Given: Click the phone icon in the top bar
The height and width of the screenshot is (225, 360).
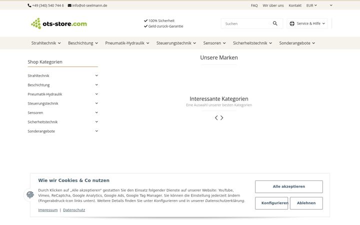Looking at the screenshot, I should click(x=29, y=5).
